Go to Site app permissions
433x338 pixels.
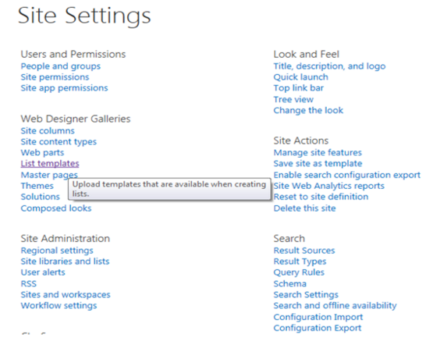64,88
